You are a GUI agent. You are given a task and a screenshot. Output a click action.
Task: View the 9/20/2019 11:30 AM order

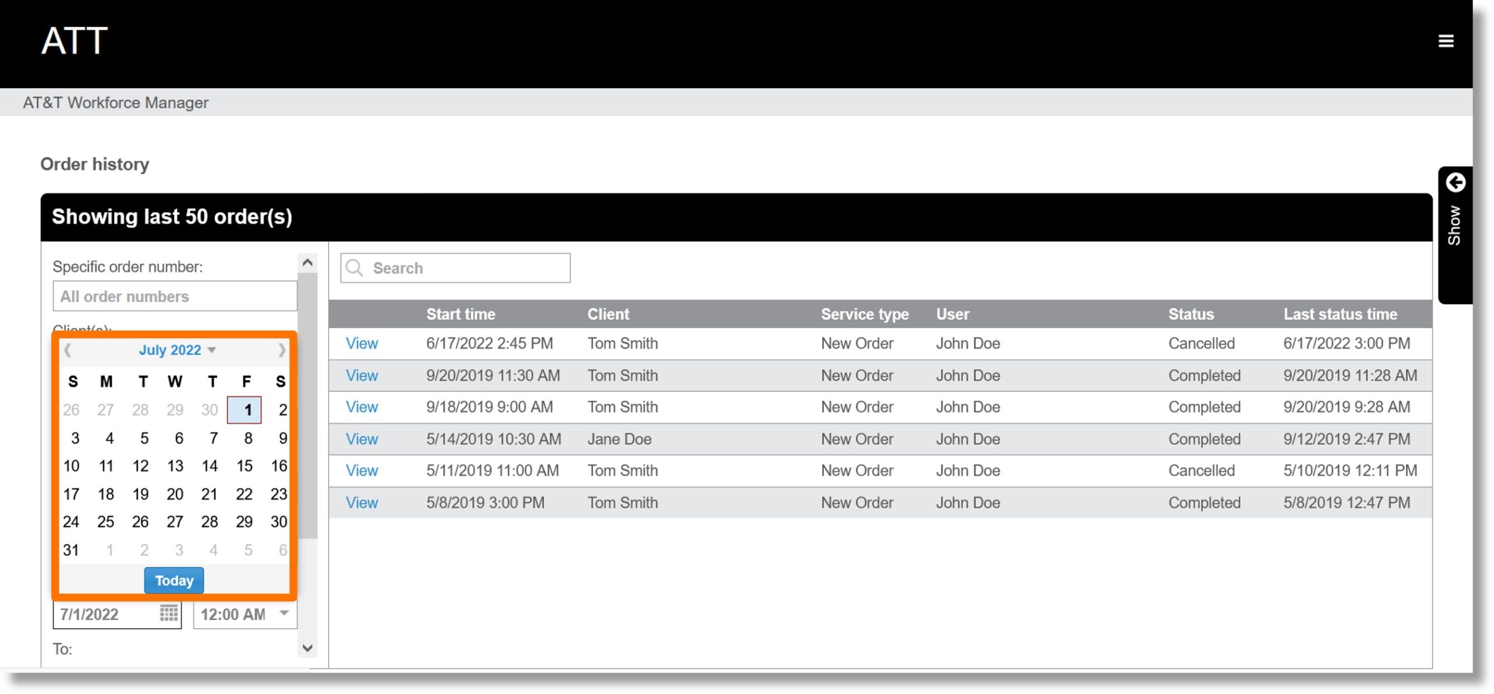click(x=362, y=376)
